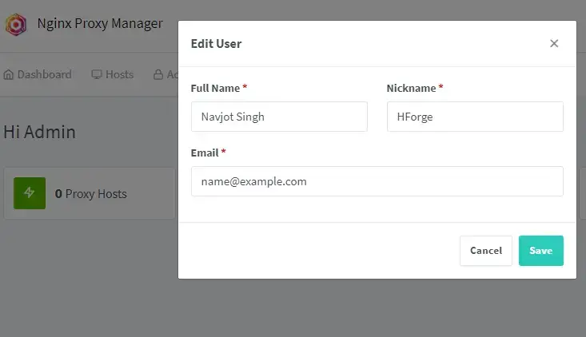Screen dimensions: 586x337
Task: Click the 0 Proxy Hosts card text
Action: (91, 194)
